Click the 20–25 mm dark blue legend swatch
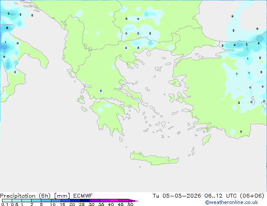267x206 pixels. coord(75,201)
